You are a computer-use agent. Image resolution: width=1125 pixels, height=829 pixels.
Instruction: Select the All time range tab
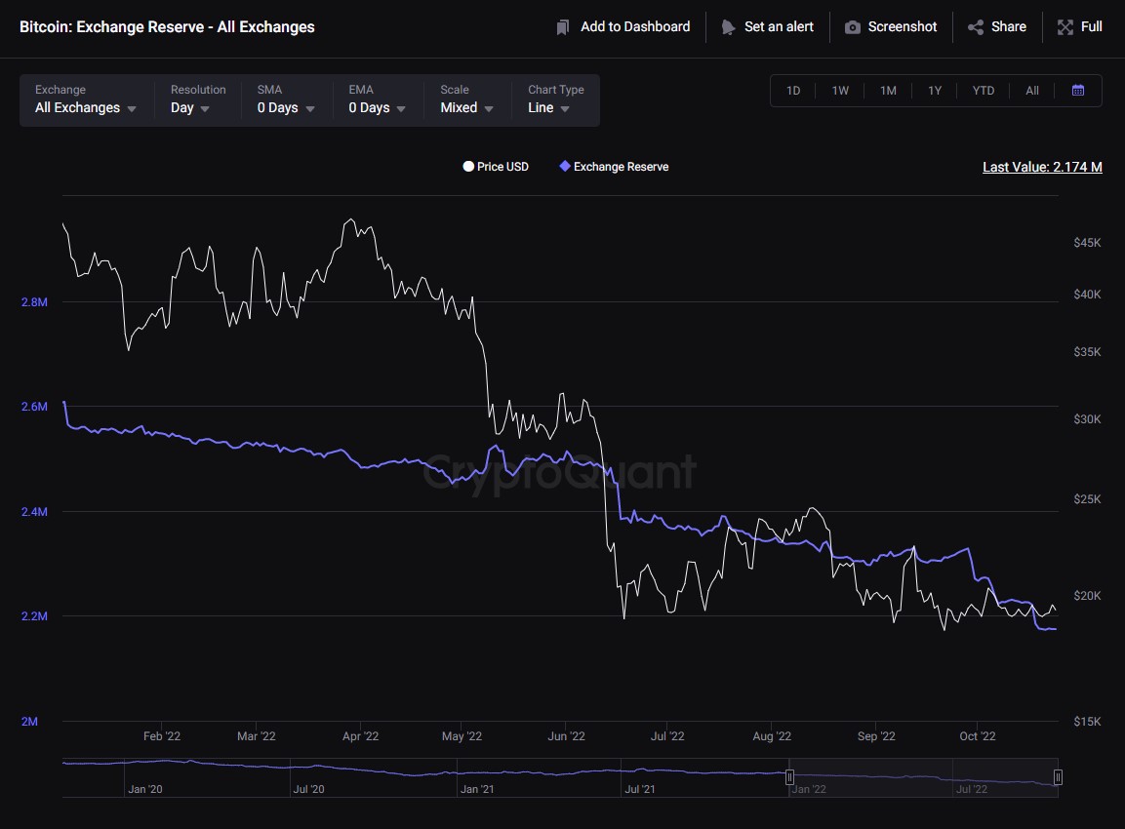(1031, 90)
